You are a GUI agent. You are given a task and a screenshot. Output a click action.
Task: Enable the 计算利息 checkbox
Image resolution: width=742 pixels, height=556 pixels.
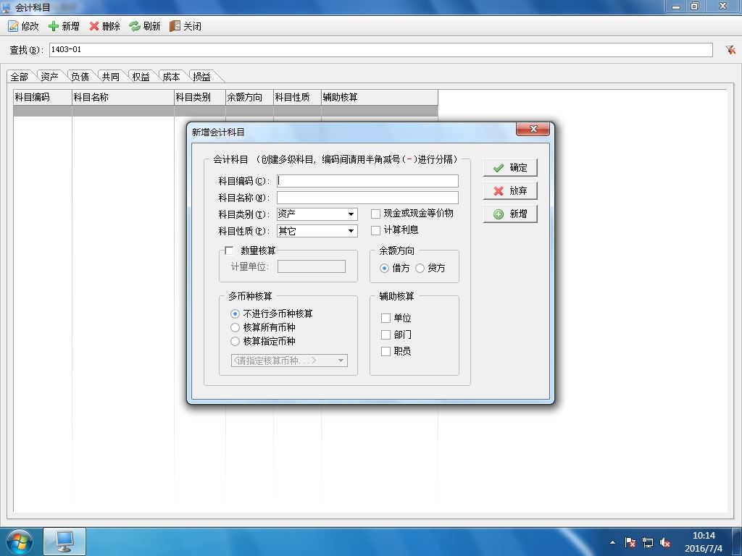[x=376, y=231]
